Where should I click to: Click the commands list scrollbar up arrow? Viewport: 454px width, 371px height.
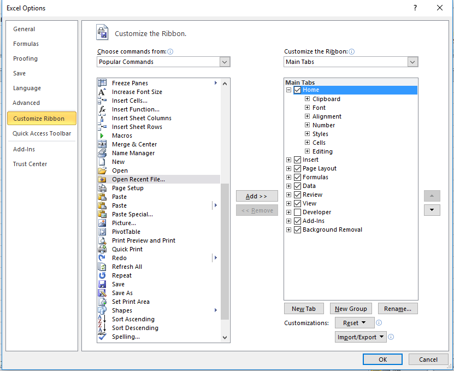tap(225, 84)
